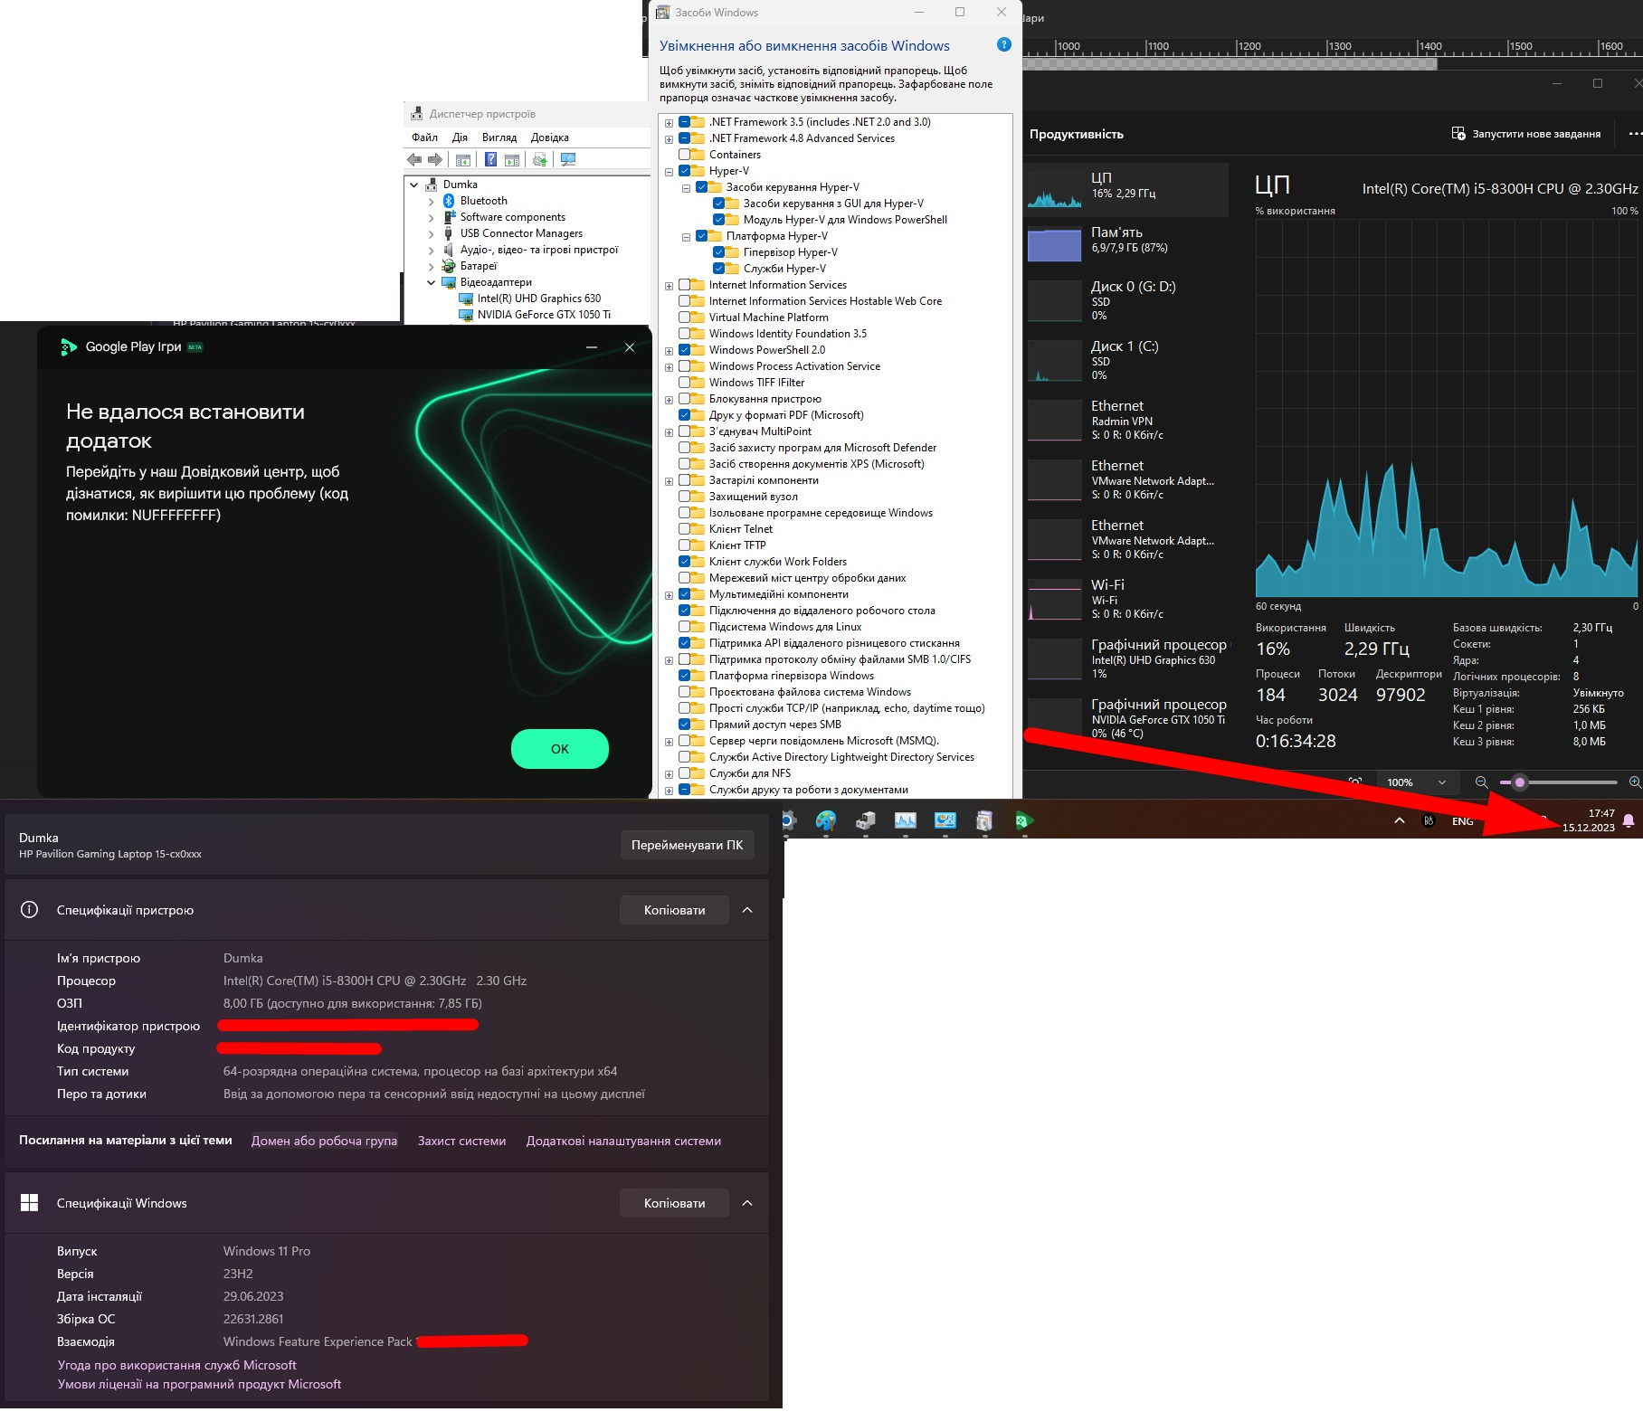This screenshot has width=1643, height=1412.
Task: Click Копіювати for Windows specifications
Action: pos(675,1203)
